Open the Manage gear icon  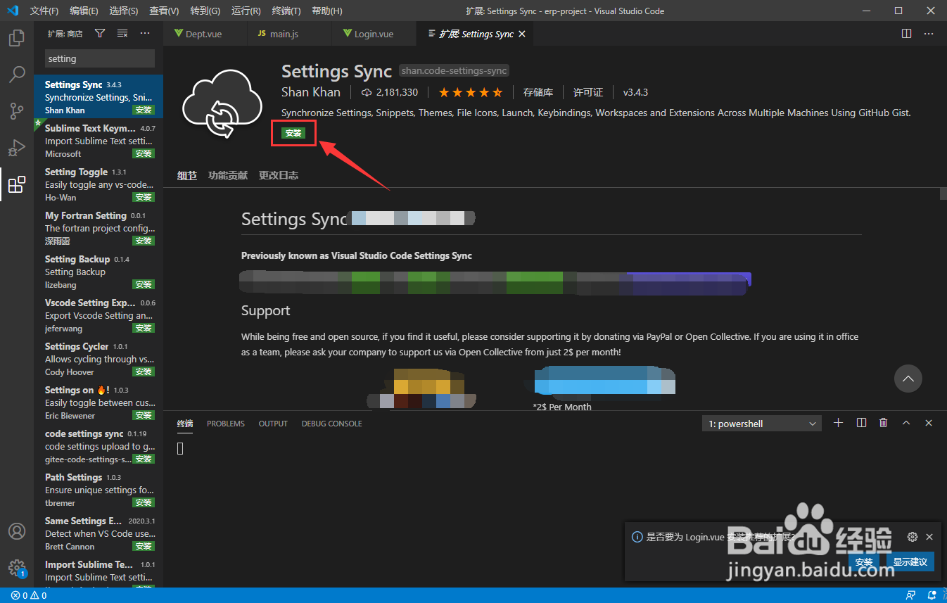[17, 568]
